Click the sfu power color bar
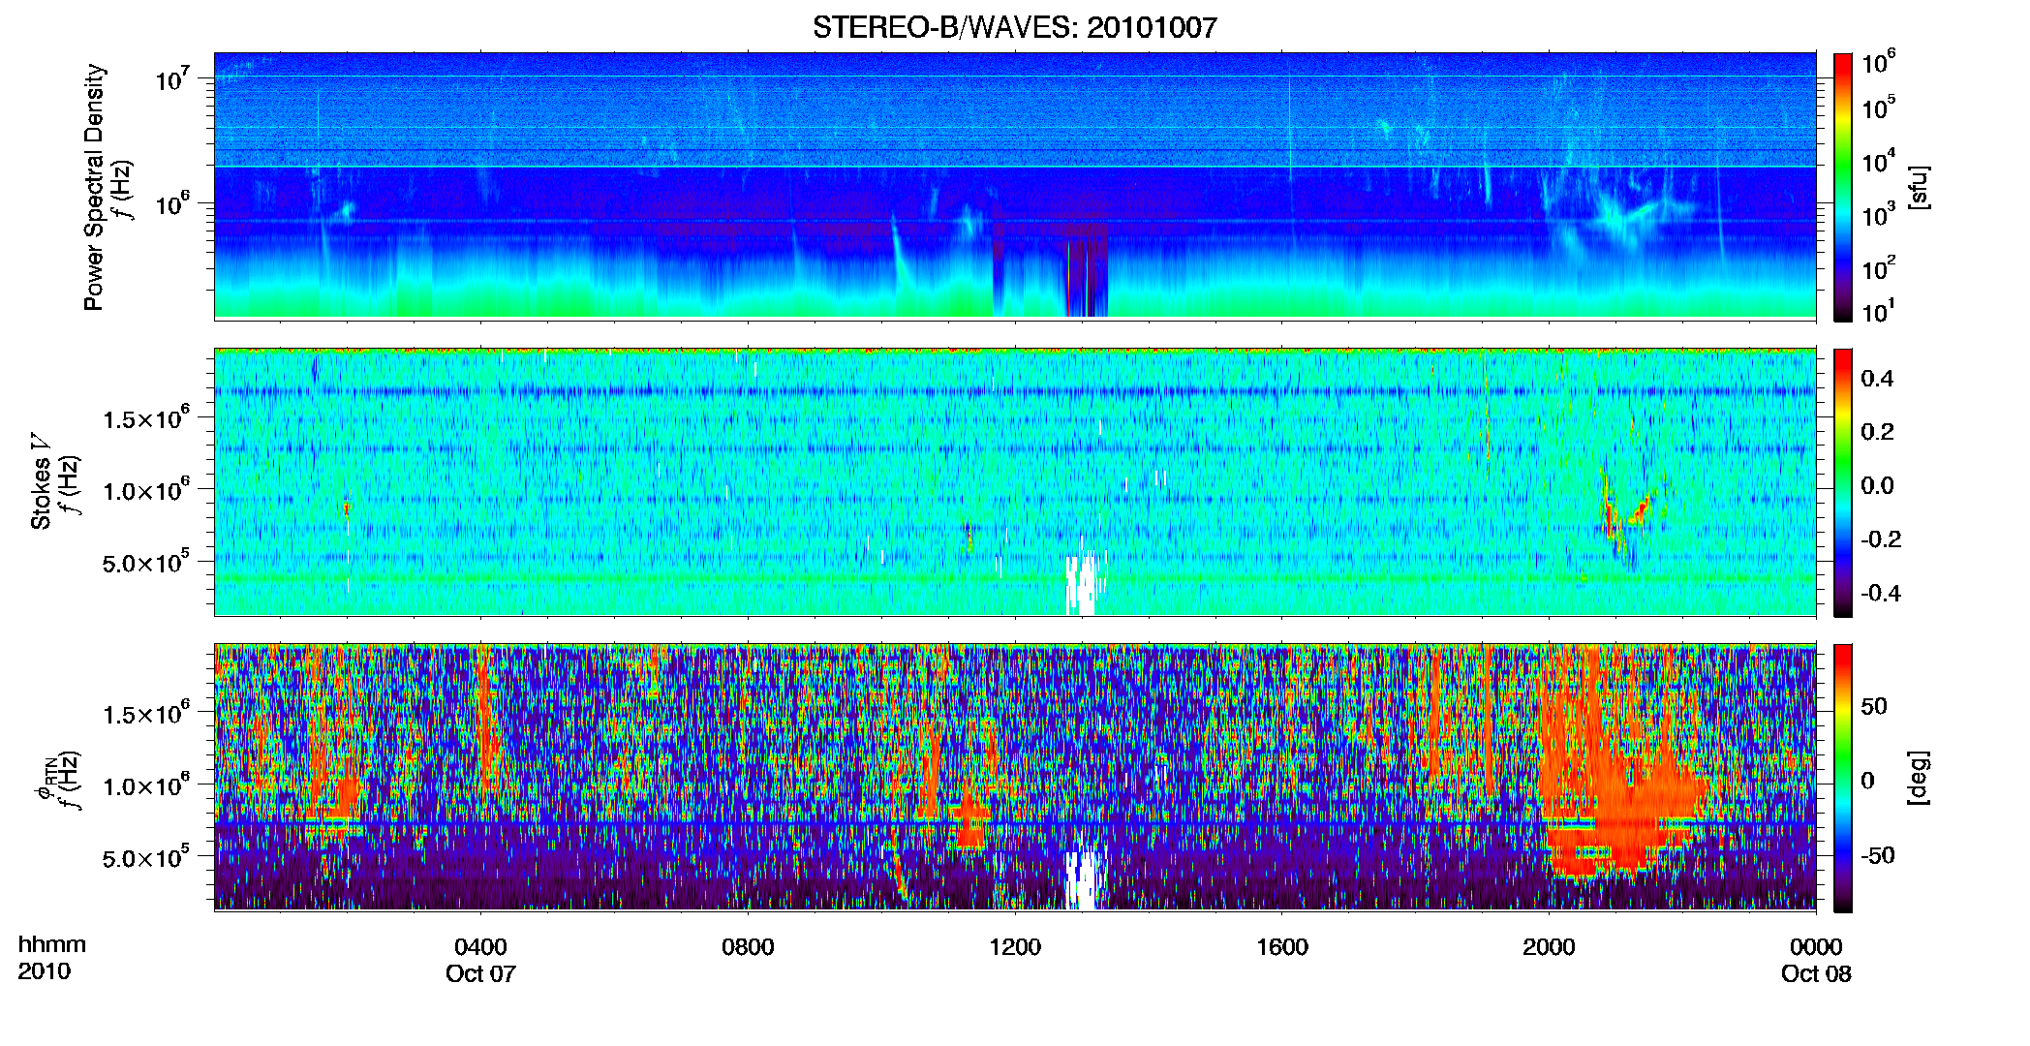This screenshot has height=1046, width=2030. 1843,187
